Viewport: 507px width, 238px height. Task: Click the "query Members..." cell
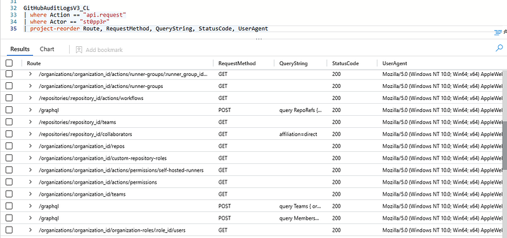(x=299, y=218)
